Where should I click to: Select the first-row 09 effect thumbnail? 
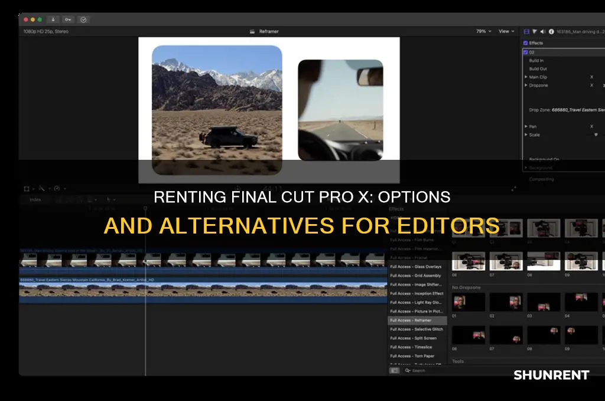581,261
